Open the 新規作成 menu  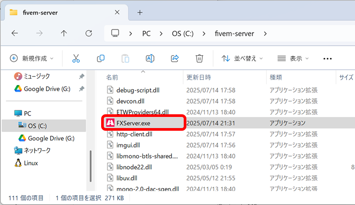(x=32, y=59)
